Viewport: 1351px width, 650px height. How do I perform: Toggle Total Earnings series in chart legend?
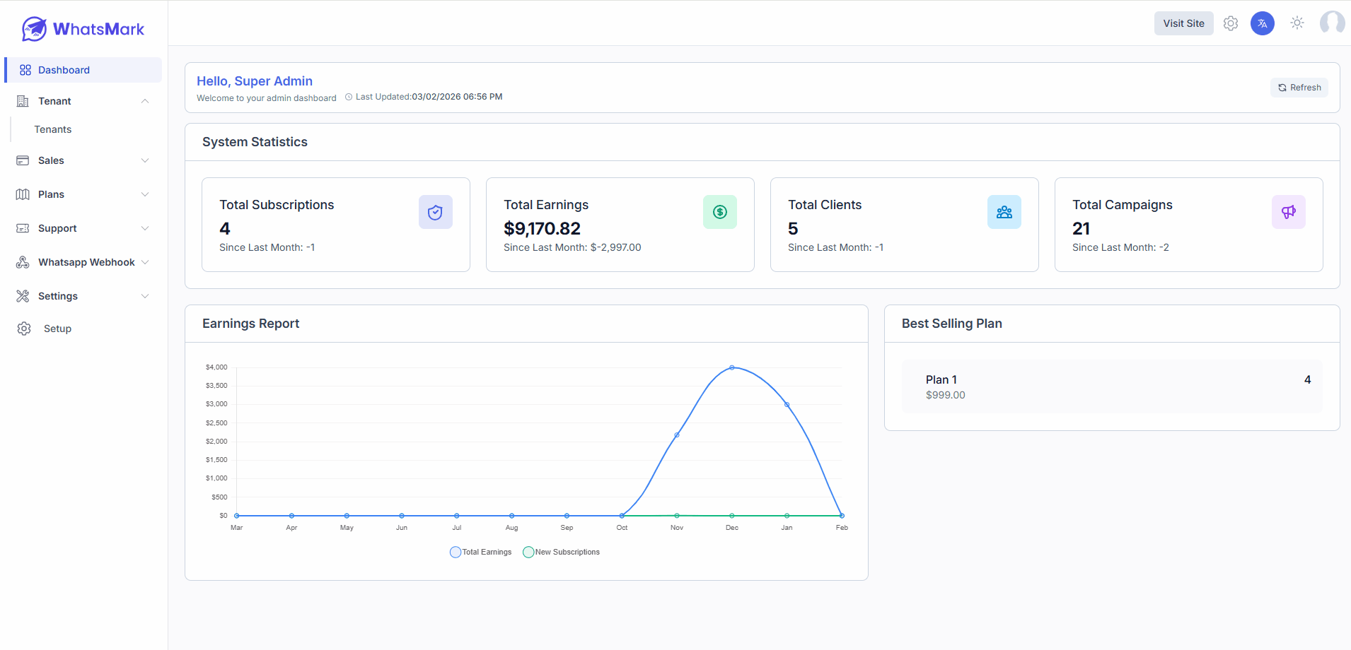(x=481, y=552)
